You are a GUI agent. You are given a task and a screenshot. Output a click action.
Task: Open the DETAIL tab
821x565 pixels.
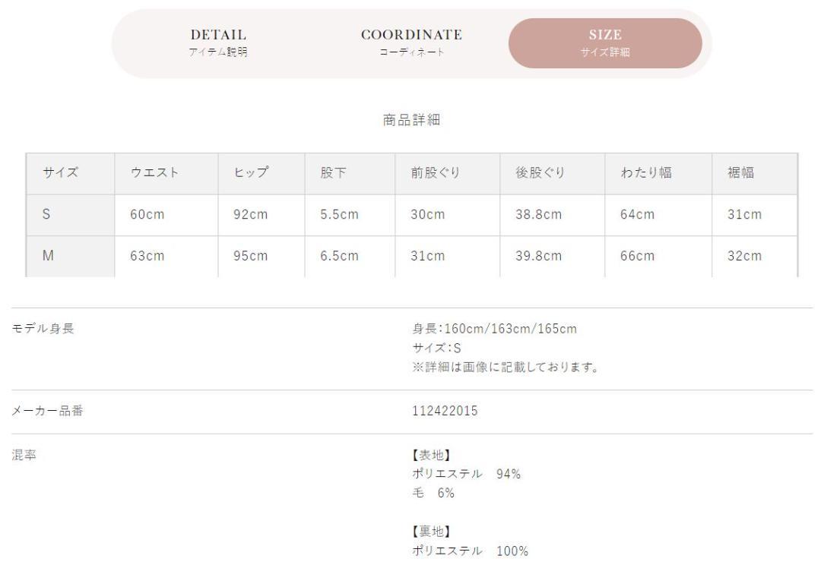218,43
